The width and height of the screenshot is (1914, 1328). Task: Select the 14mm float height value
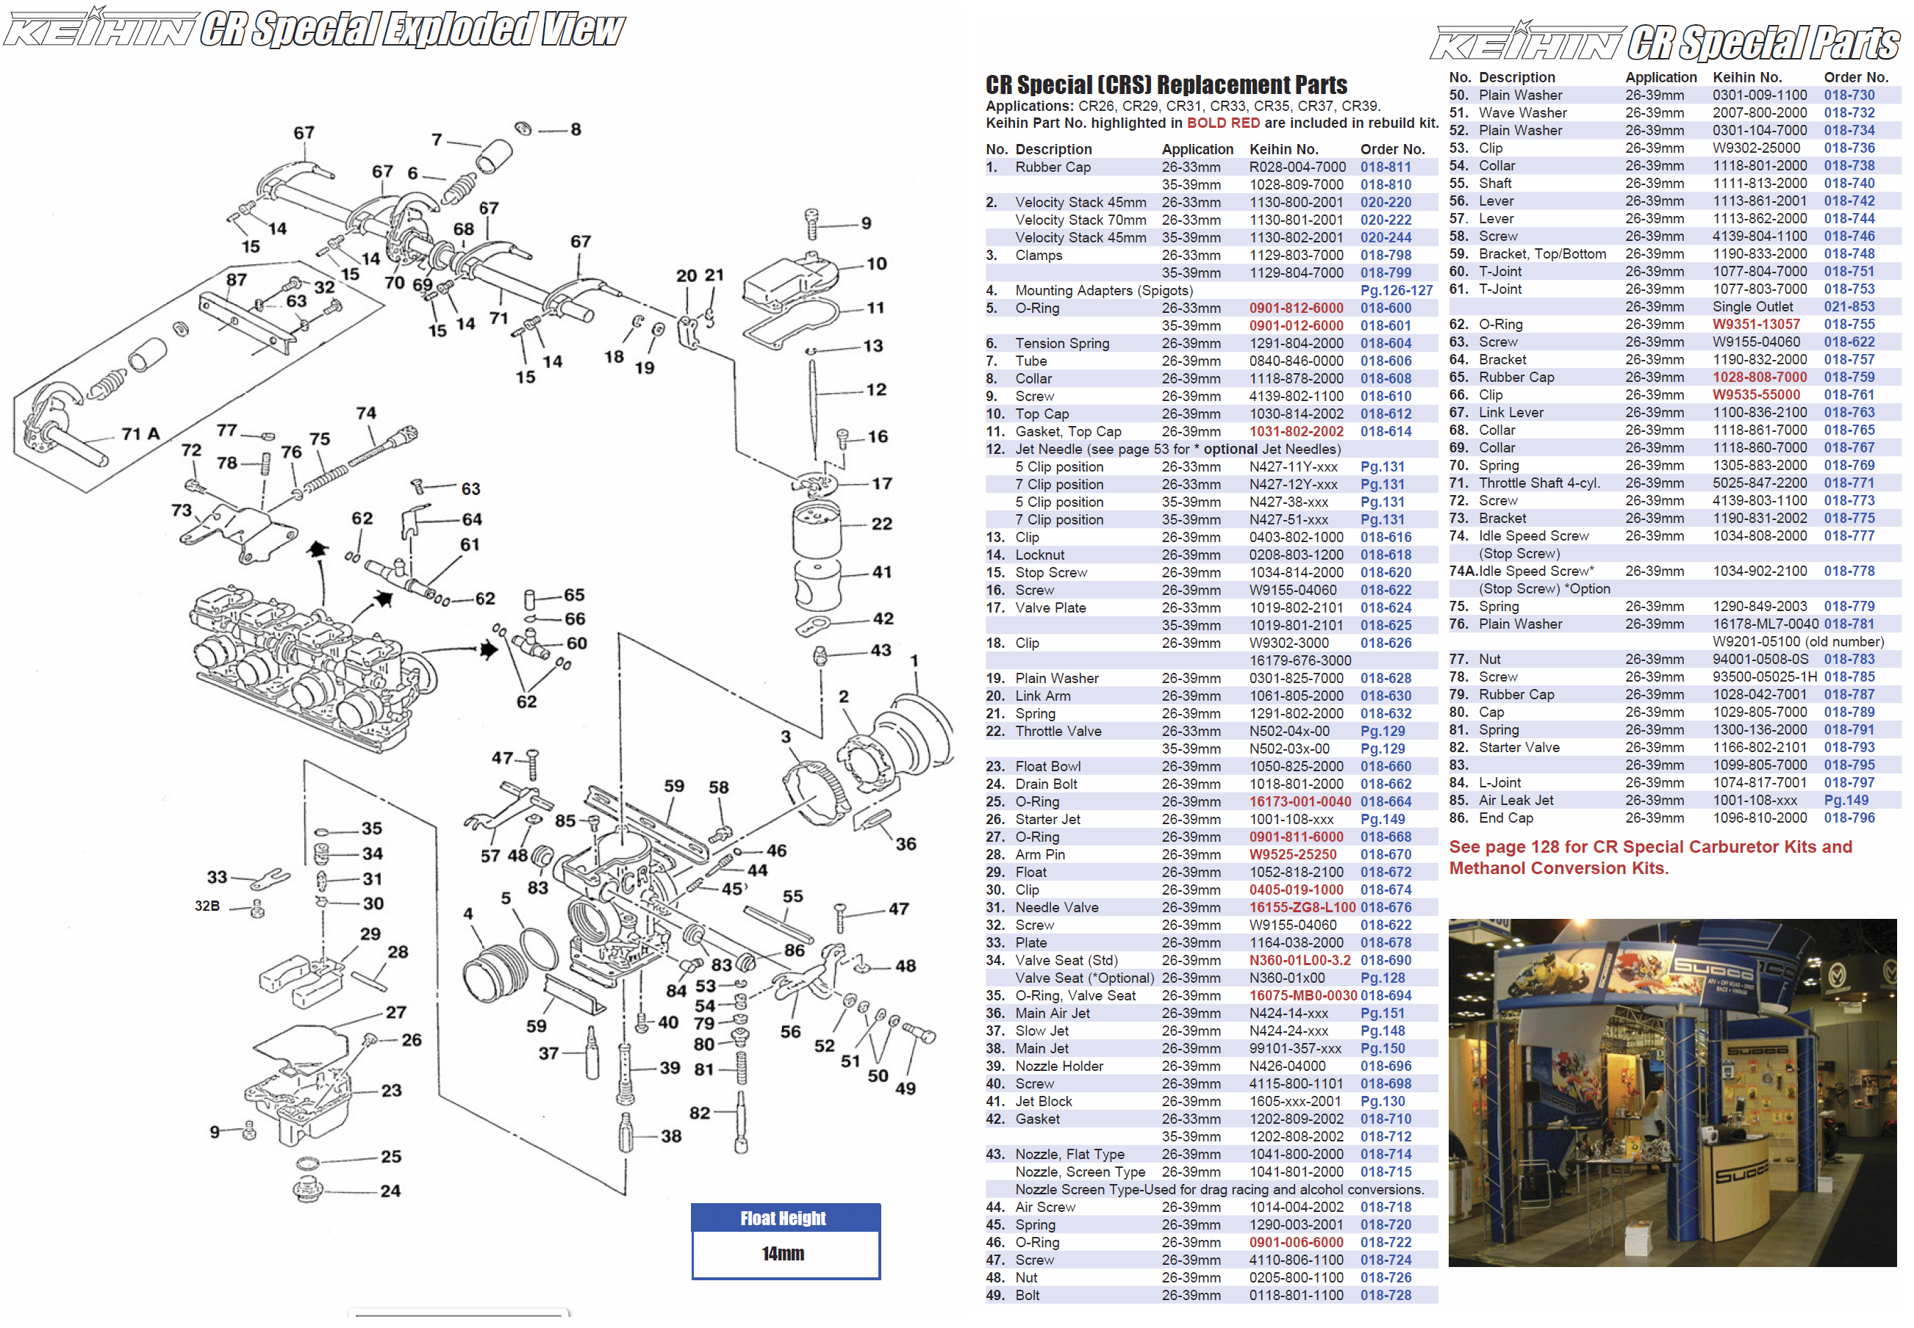[783, 1254]
